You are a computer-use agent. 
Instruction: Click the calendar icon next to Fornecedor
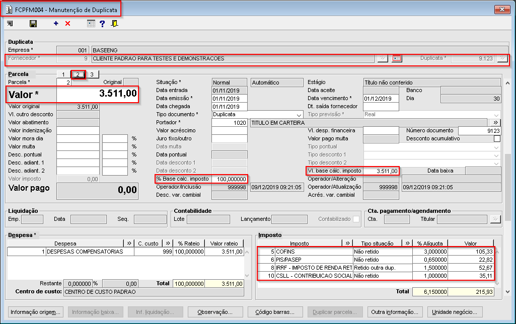[x=397, y=58]
